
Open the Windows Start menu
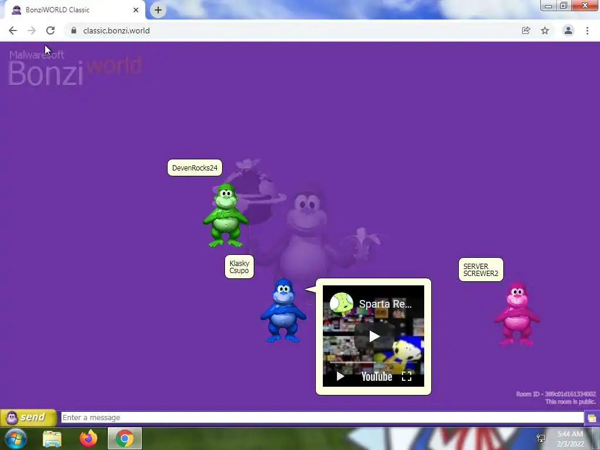[x=16, y=438]
